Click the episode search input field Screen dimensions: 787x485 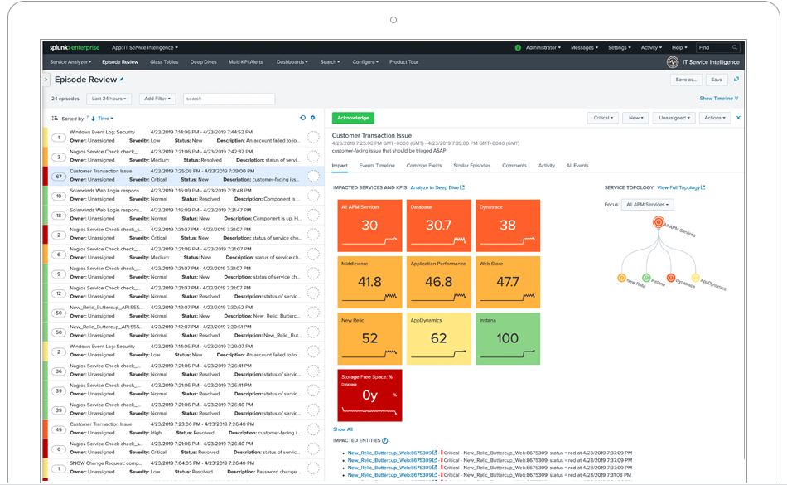(x=229, y=99)
